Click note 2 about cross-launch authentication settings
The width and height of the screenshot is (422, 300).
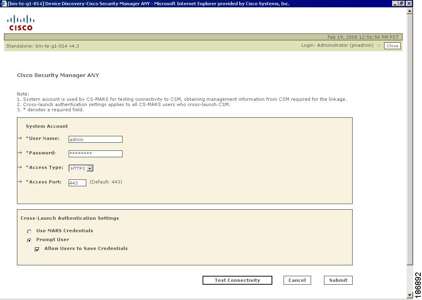(x=123, y=104)
